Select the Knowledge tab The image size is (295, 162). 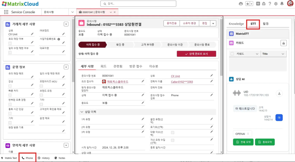[236, 24]
